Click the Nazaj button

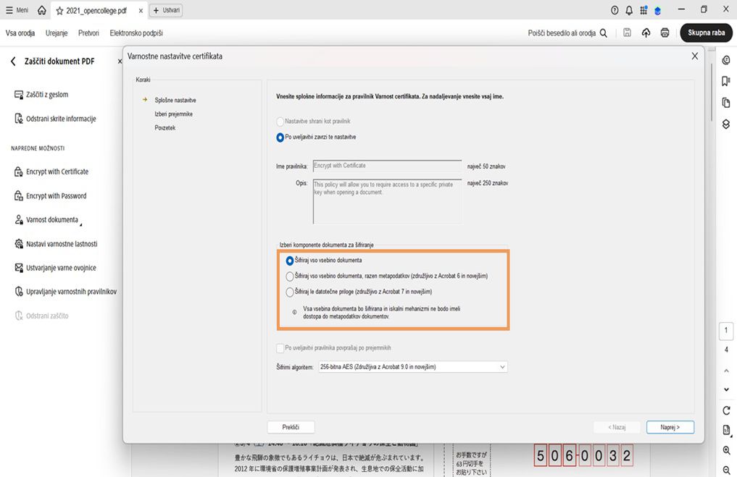tap(617, 427)
